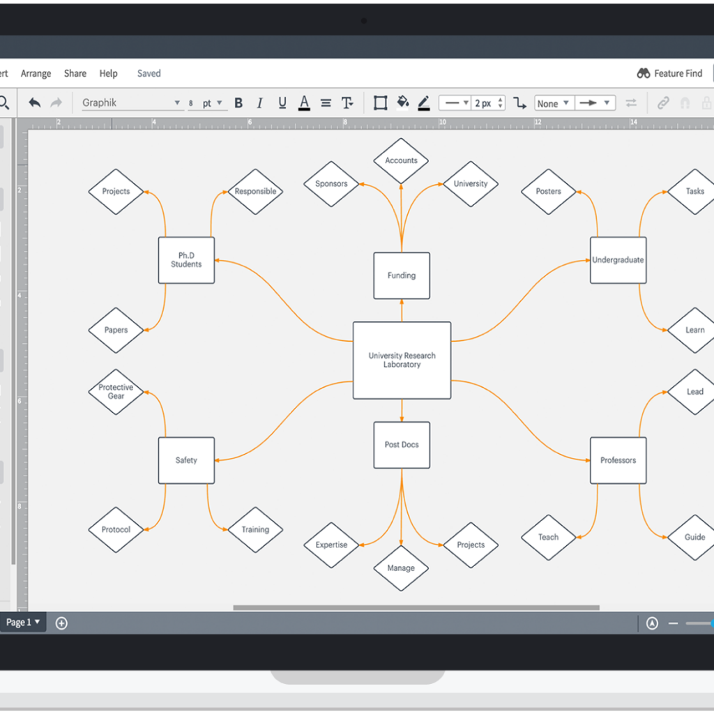Click the 8 font size field
The width and height of the screenshot is (714, 714).
[x=191, y=103]
